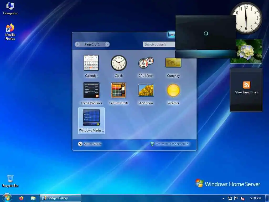Select the Calendar gadget icon
Image resolution: width=269 pixels, height=202 pixels.
point(91,63)
